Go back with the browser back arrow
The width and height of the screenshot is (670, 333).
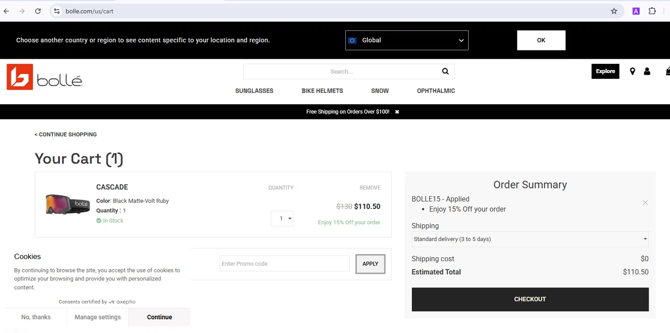(7, 11)
